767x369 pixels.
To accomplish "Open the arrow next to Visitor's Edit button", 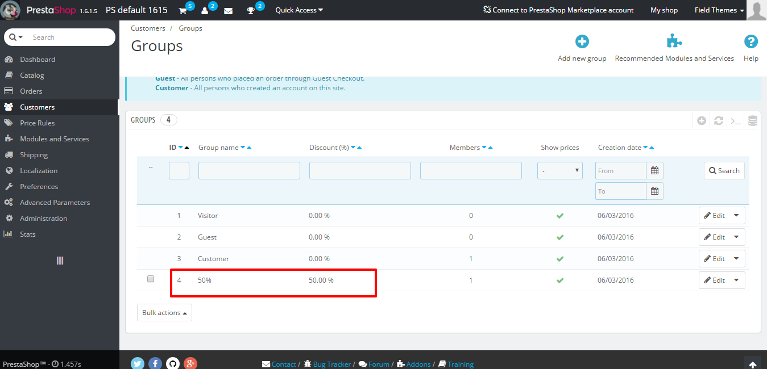I will [x=737, y=216].
